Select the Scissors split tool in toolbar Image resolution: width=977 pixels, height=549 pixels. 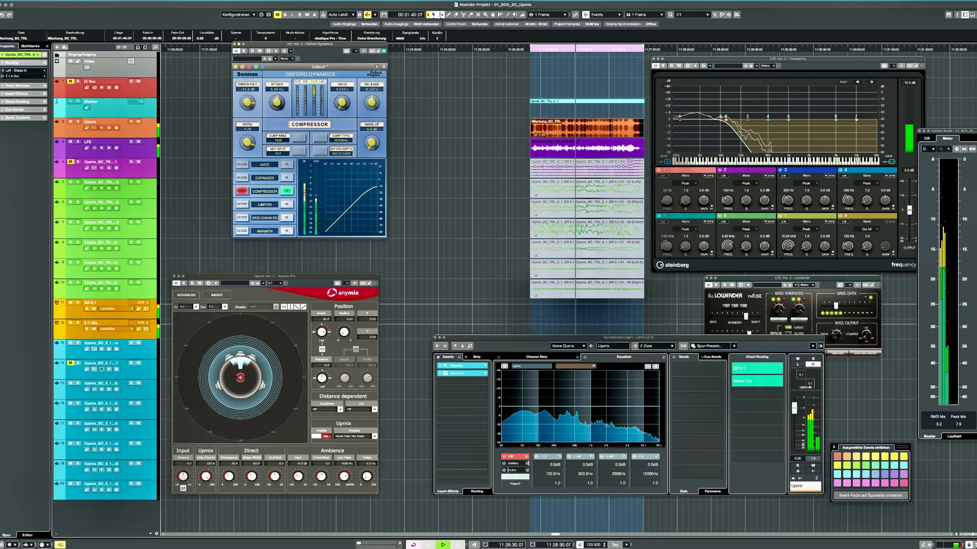pos(463,14)
